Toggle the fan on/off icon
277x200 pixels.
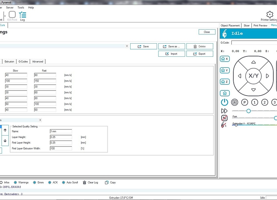click(x=224, y=118)
